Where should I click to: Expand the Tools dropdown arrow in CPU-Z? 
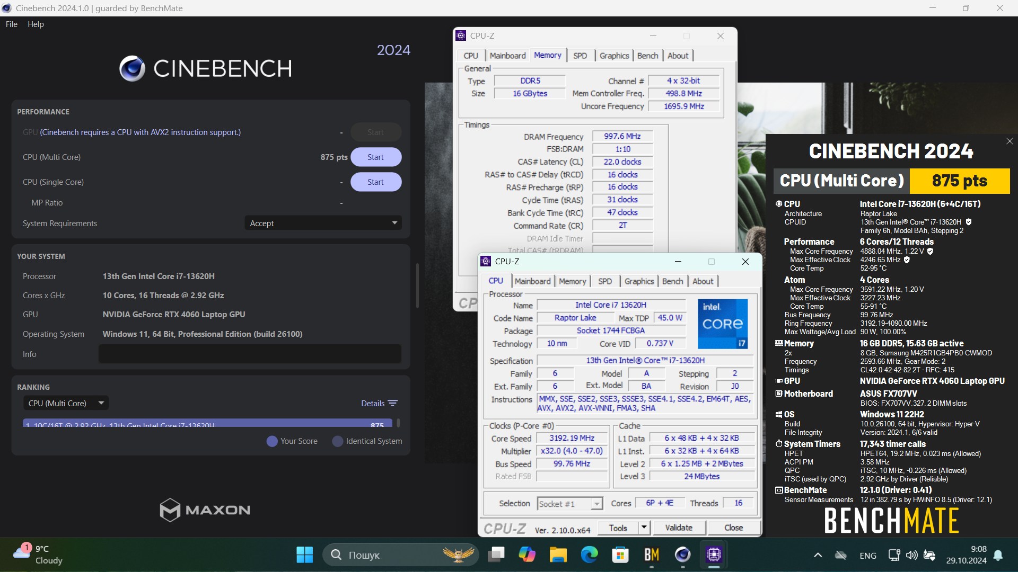point(644,528)
